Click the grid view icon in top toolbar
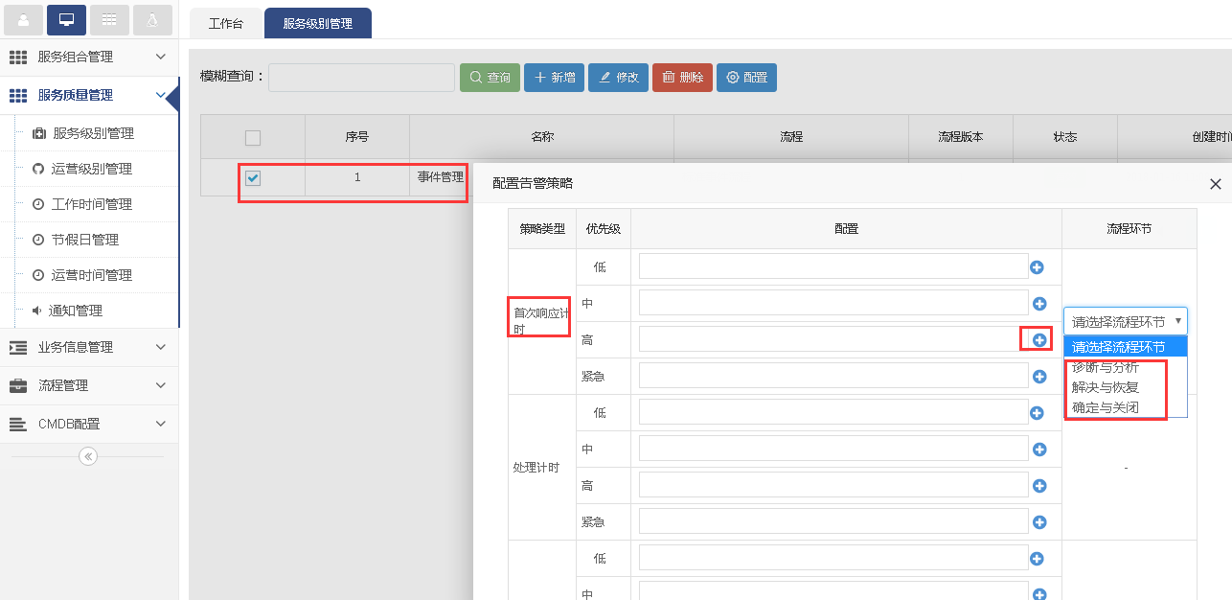This screenshot has height=600, width=1232. pos(110,19)
